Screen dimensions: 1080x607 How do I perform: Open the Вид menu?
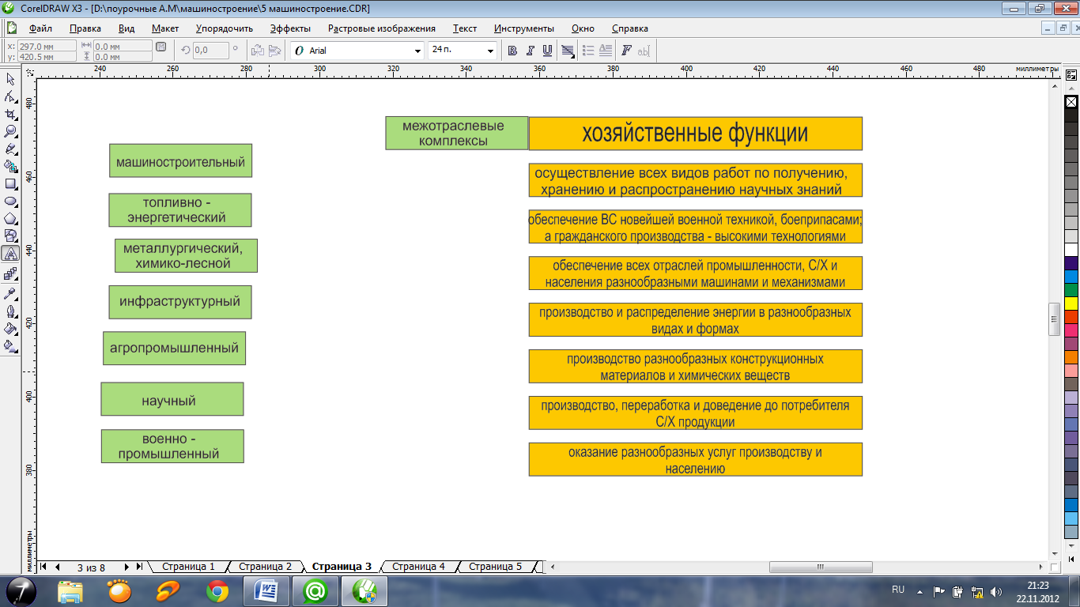(x=127, y=28)
